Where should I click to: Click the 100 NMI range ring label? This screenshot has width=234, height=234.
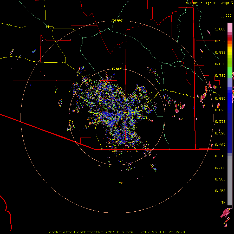tap(117, 21)
